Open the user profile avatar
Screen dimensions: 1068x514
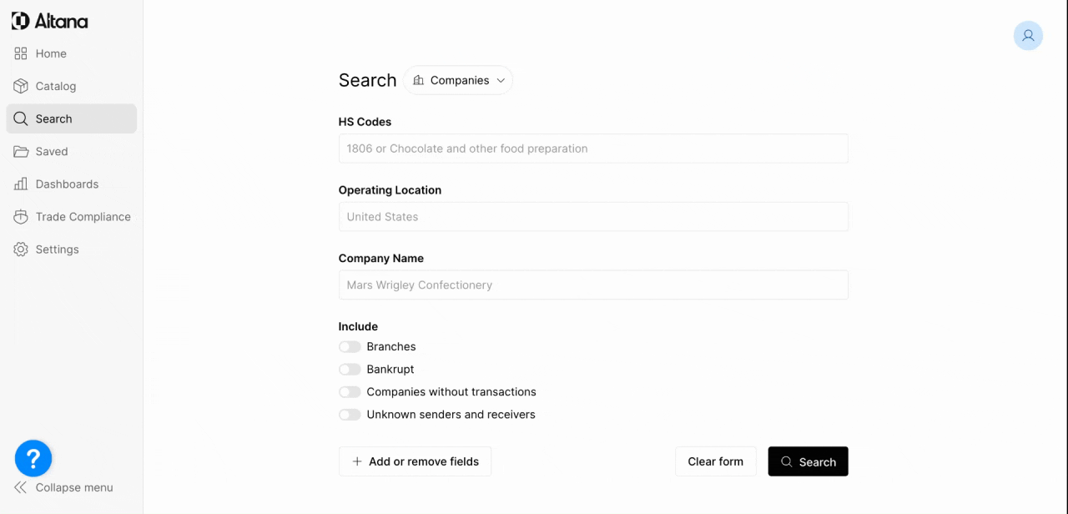pos(1028,36)
